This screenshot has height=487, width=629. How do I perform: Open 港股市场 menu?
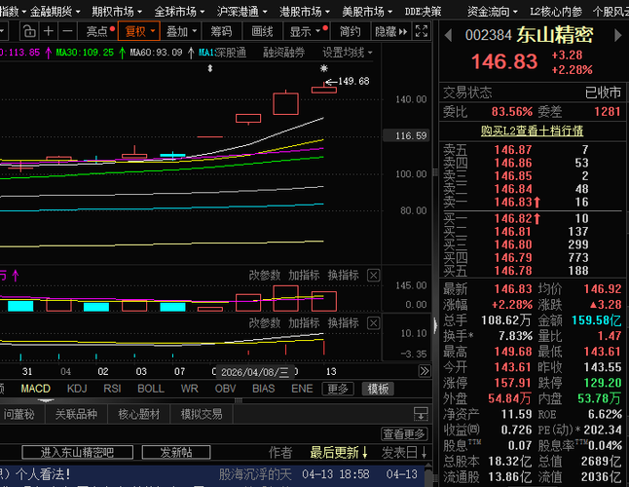[x=305, y=12]
